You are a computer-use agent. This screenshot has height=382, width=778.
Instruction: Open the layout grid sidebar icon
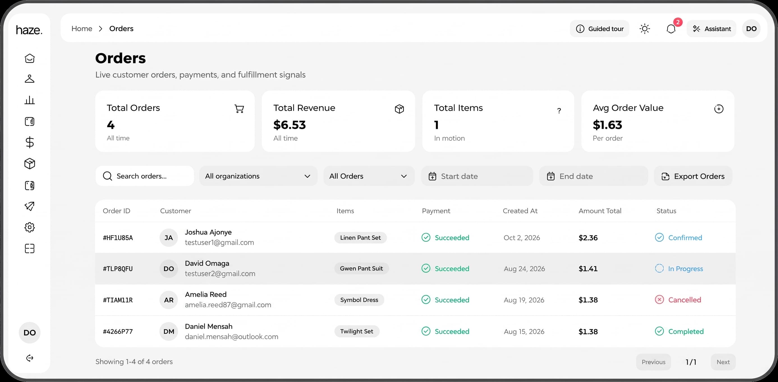click(29, 249)
